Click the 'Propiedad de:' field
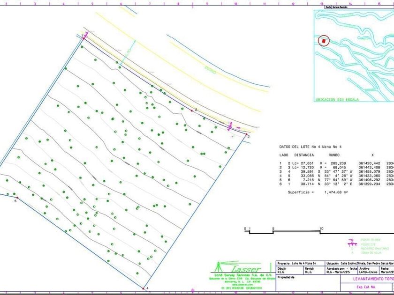Image resolution: width=394 pixels, height=295 pixels. click(308, 283)
